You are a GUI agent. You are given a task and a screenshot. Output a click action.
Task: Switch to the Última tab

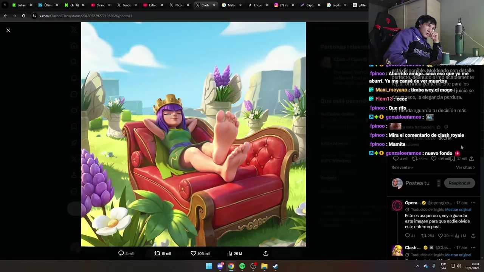coord(48,5)
